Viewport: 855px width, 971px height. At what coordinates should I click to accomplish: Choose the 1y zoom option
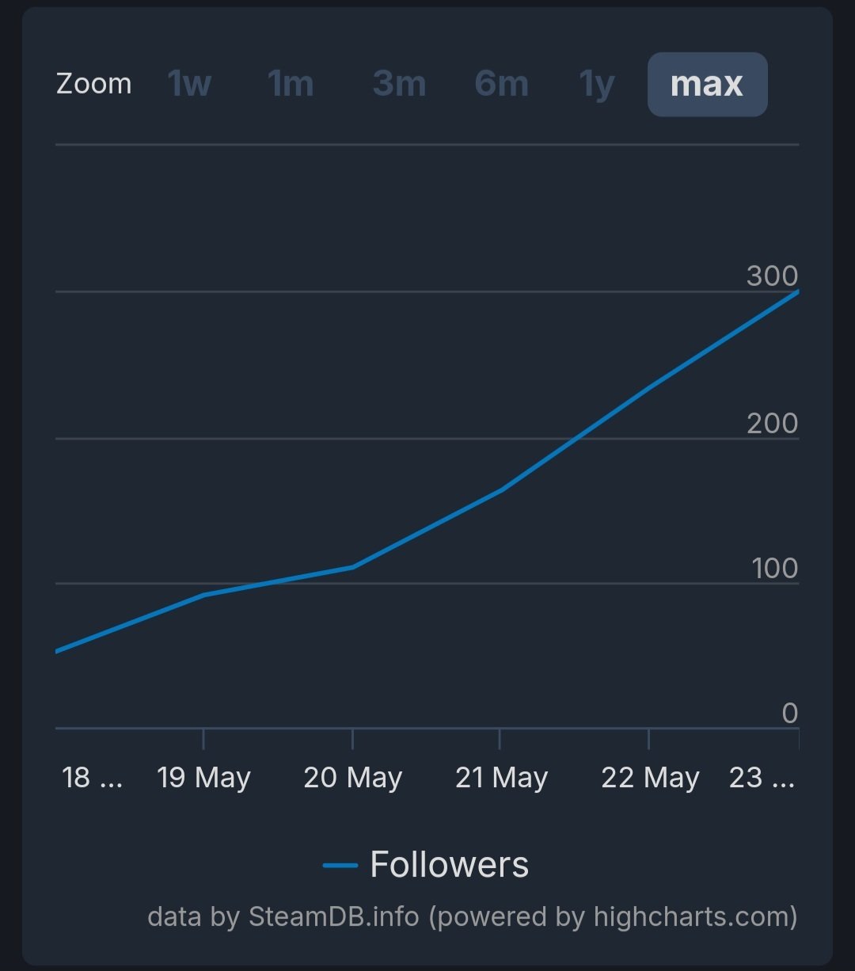pos(597,84)
